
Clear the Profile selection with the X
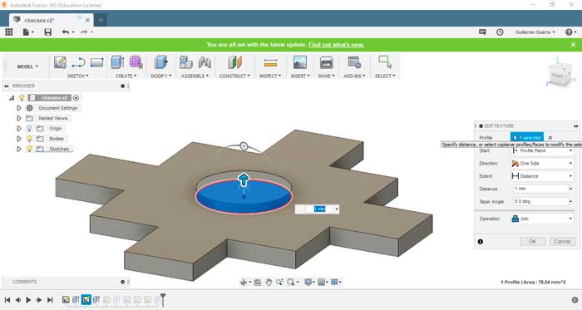[x=550, y=138]
